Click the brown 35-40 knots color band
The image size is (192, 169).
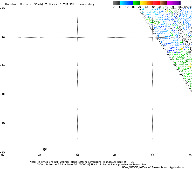[x=163, y=3]
